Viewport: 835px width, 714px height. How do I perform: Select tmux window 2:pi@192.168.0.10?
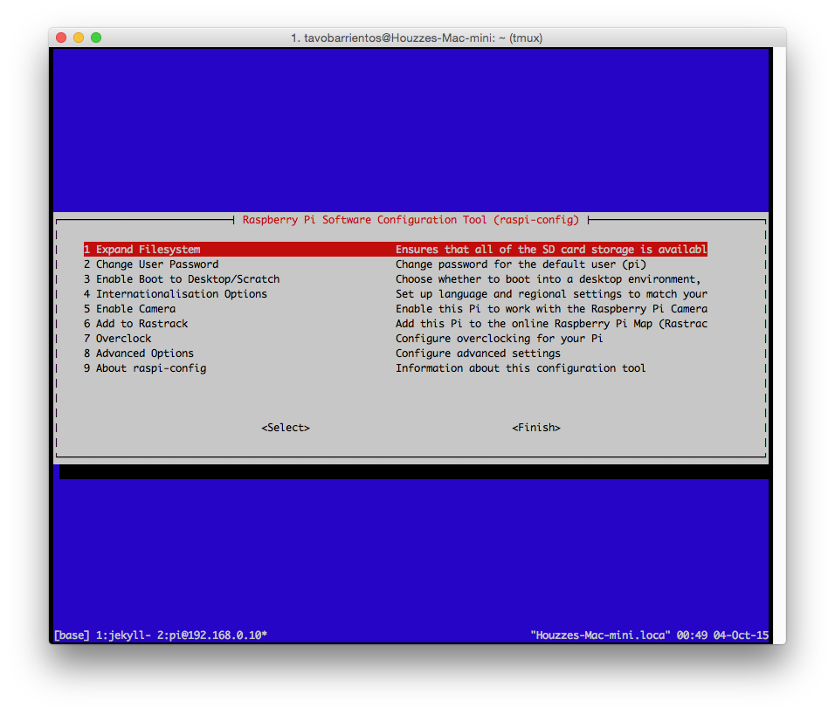coord(212,635)
